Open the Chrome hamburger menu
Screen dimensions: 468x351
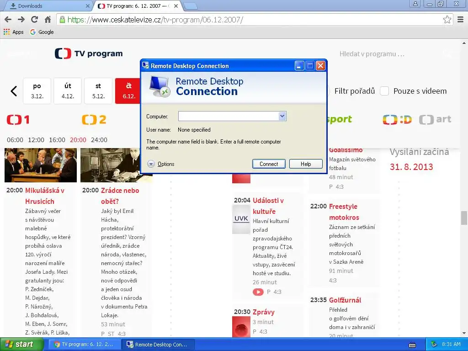coord(460,20)
